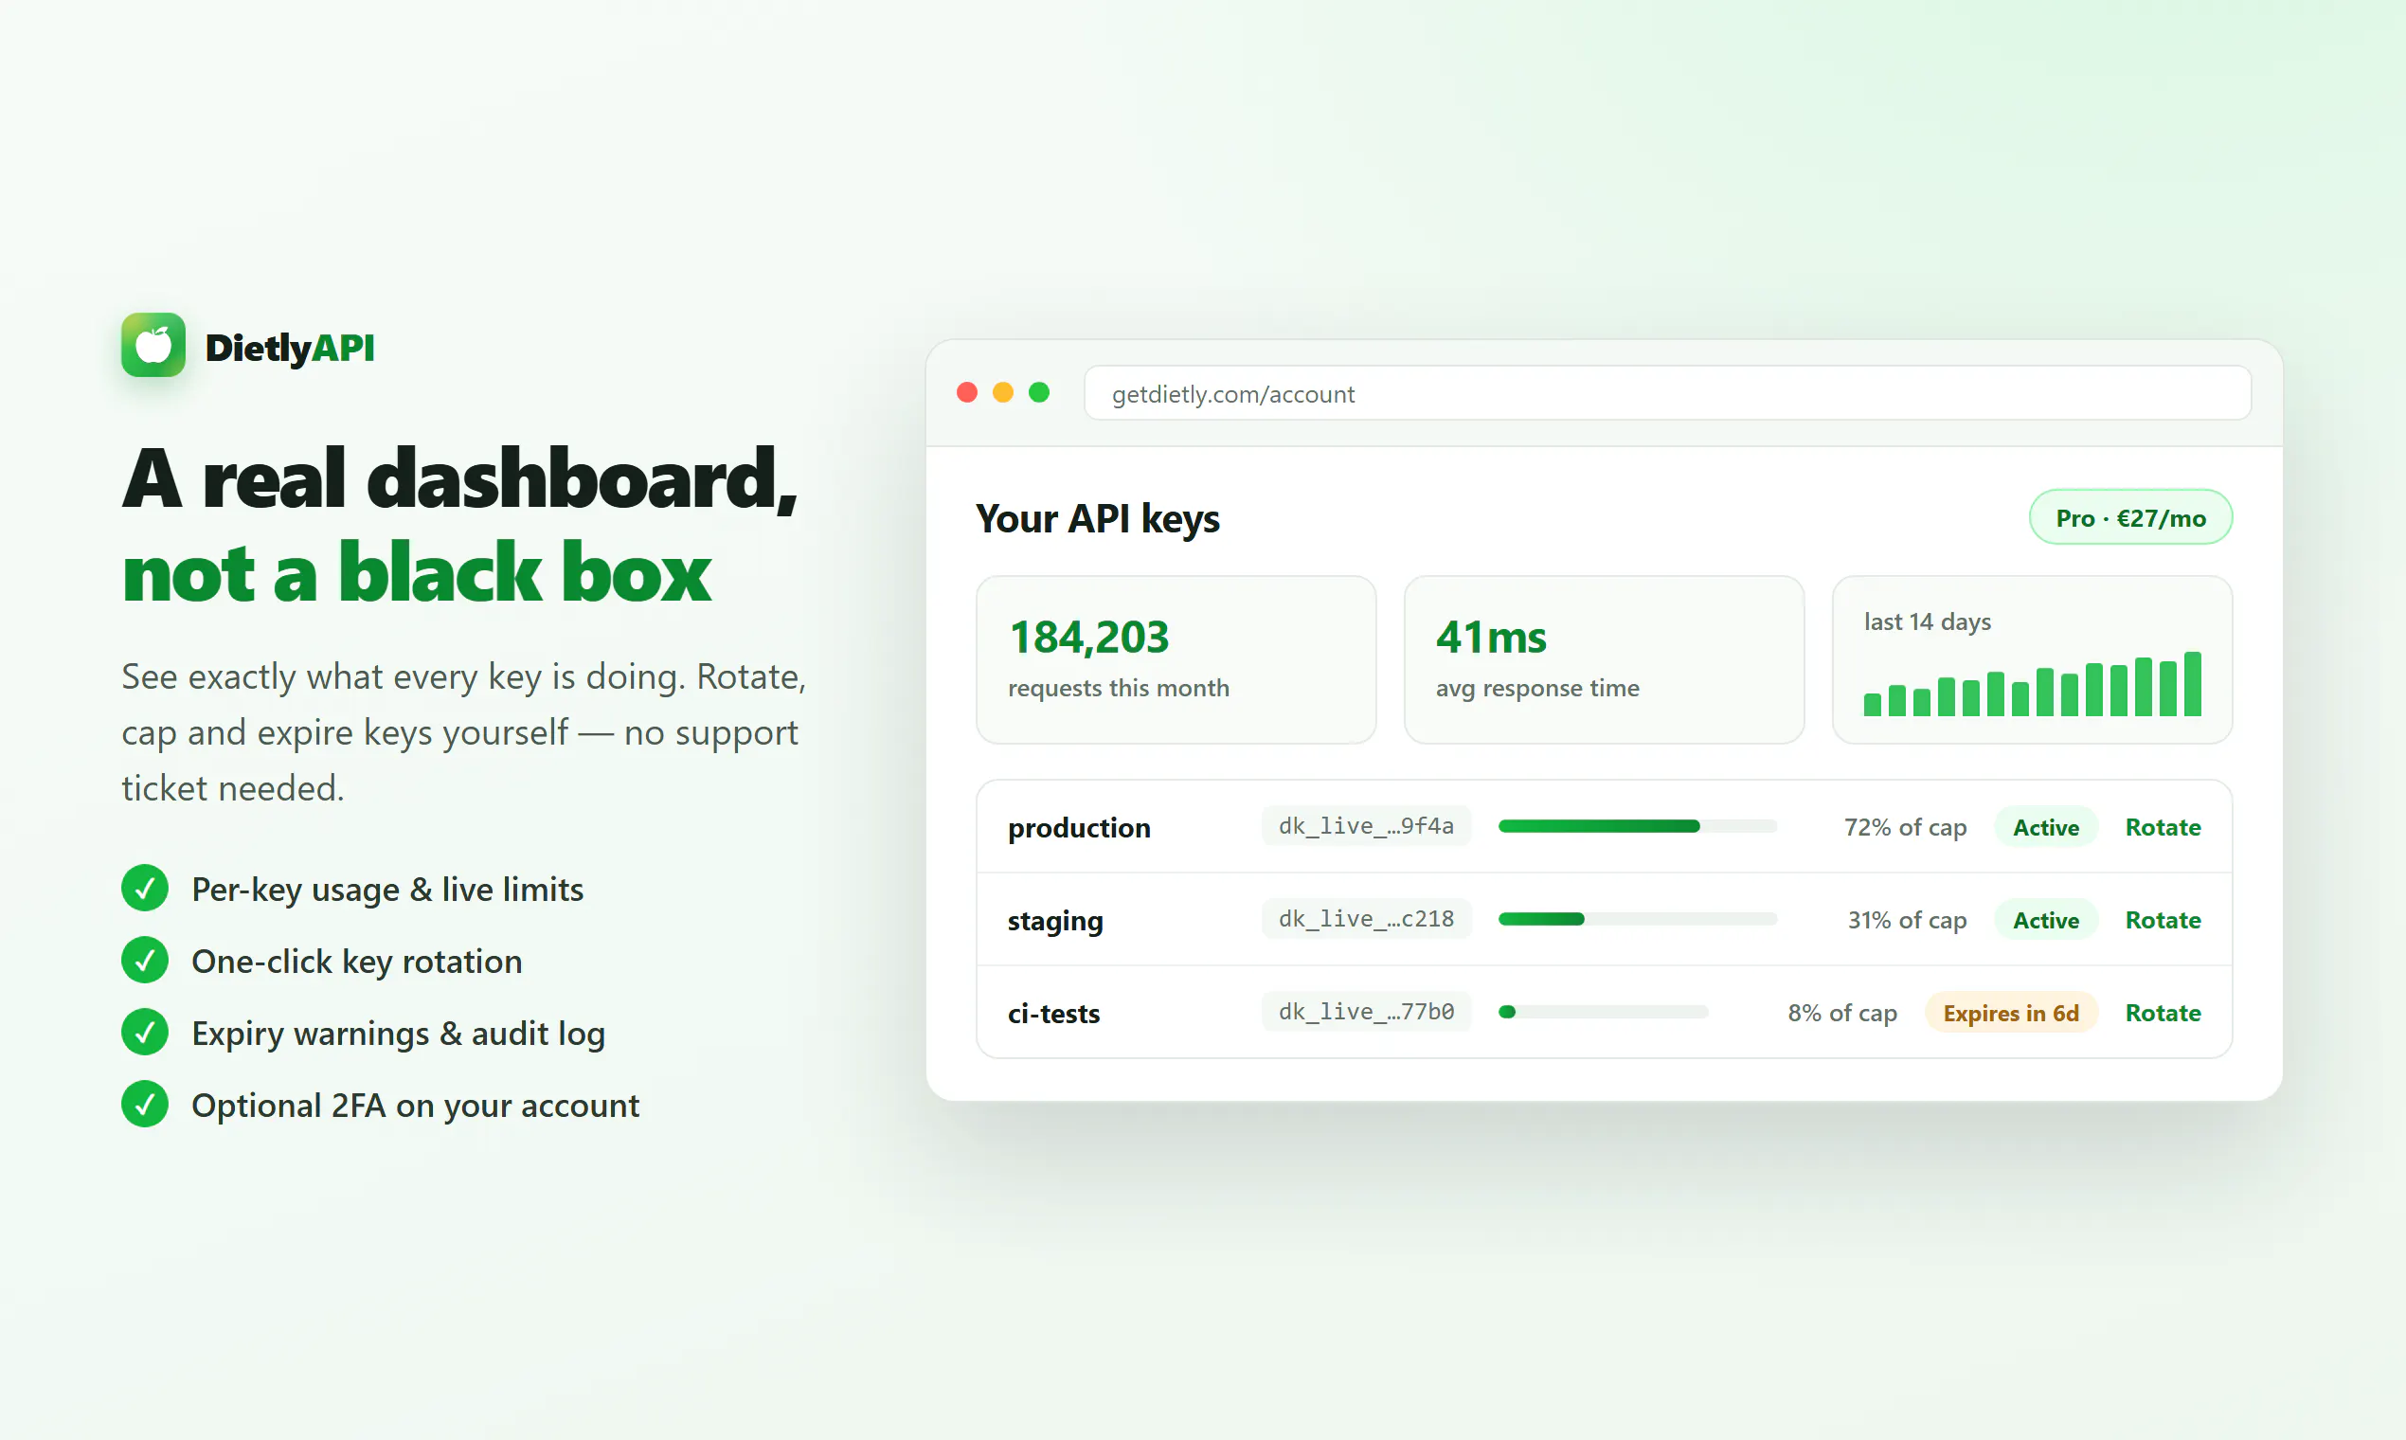2406x1440 pixels.
Task: Rotate the ci-tests key
Action: [2163, 1013]
